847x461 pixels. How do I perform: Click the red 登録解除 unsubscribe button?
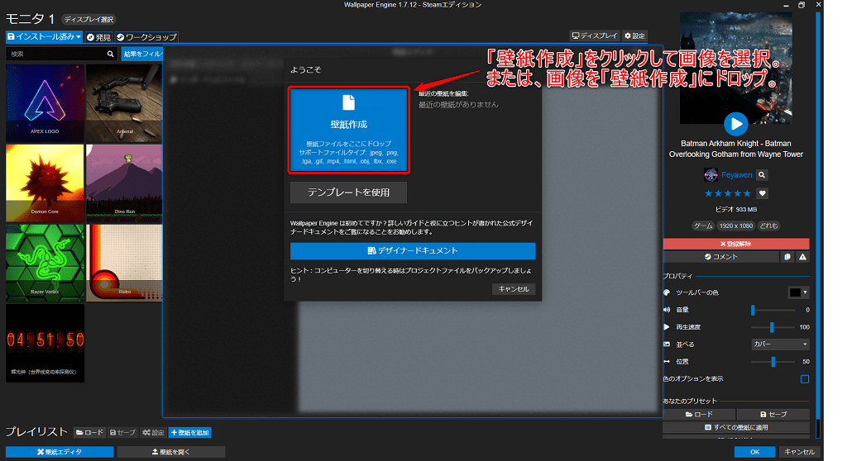point(735,244)
